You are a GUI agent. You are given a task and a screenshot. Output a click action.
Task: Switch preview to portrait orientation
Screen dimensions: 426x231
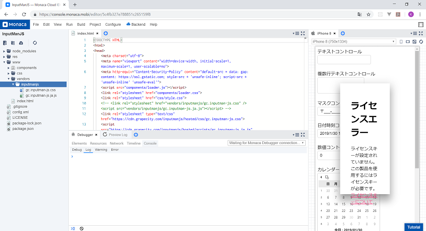401,42
